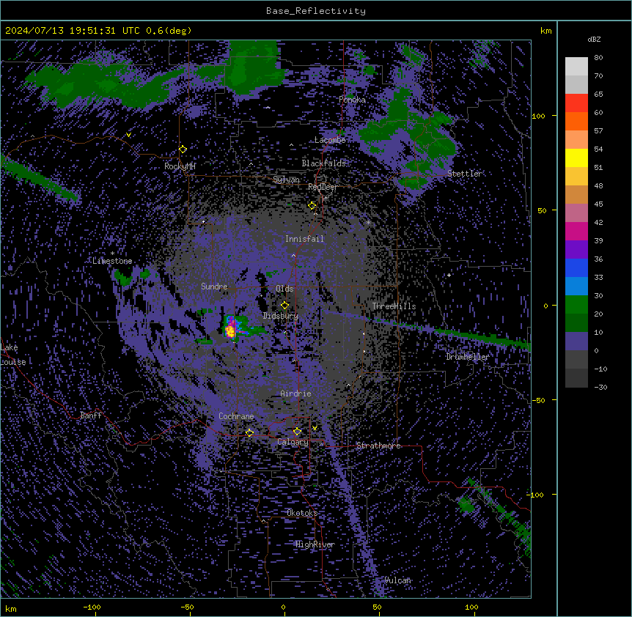Click the Strathmore city label
Screen dimensions: 632x617
(x=378, y=446)
